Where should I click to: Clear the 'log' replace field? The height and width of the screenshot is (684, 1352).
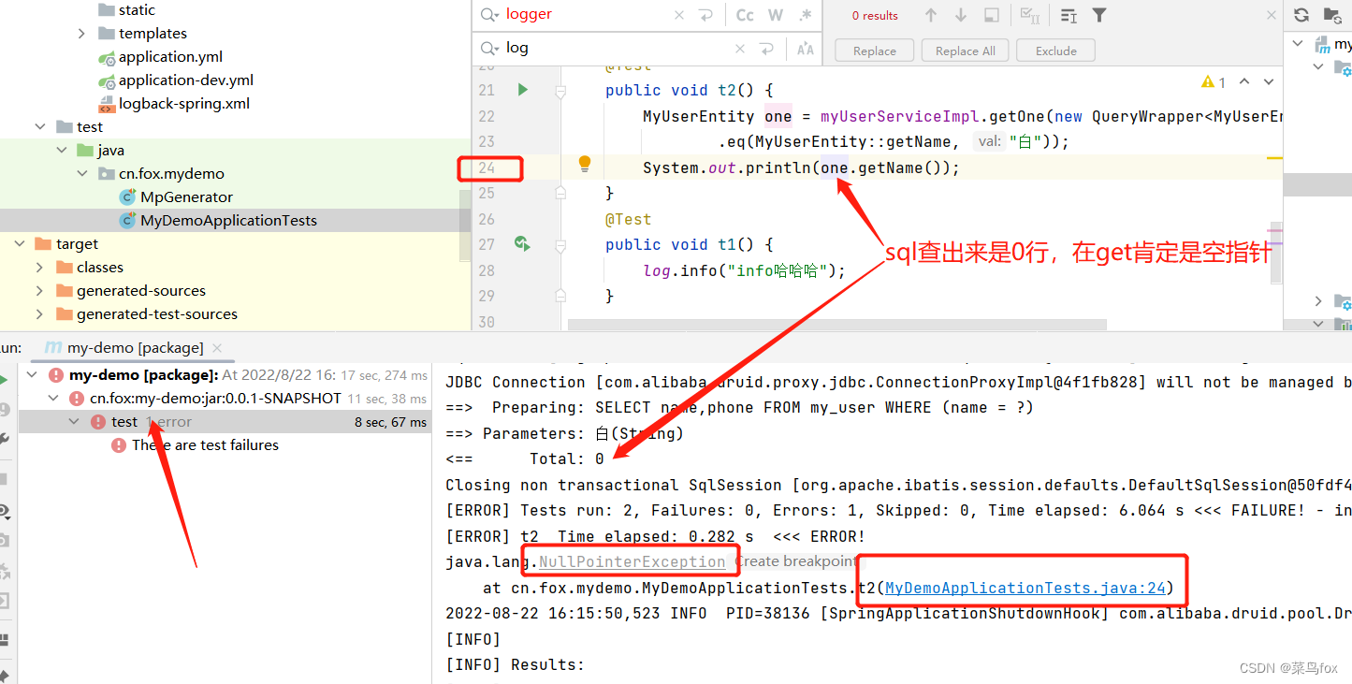[740, 49]
